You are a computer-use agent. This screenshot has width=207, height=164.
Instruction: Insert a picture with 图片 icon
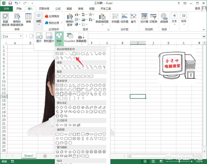39,37
